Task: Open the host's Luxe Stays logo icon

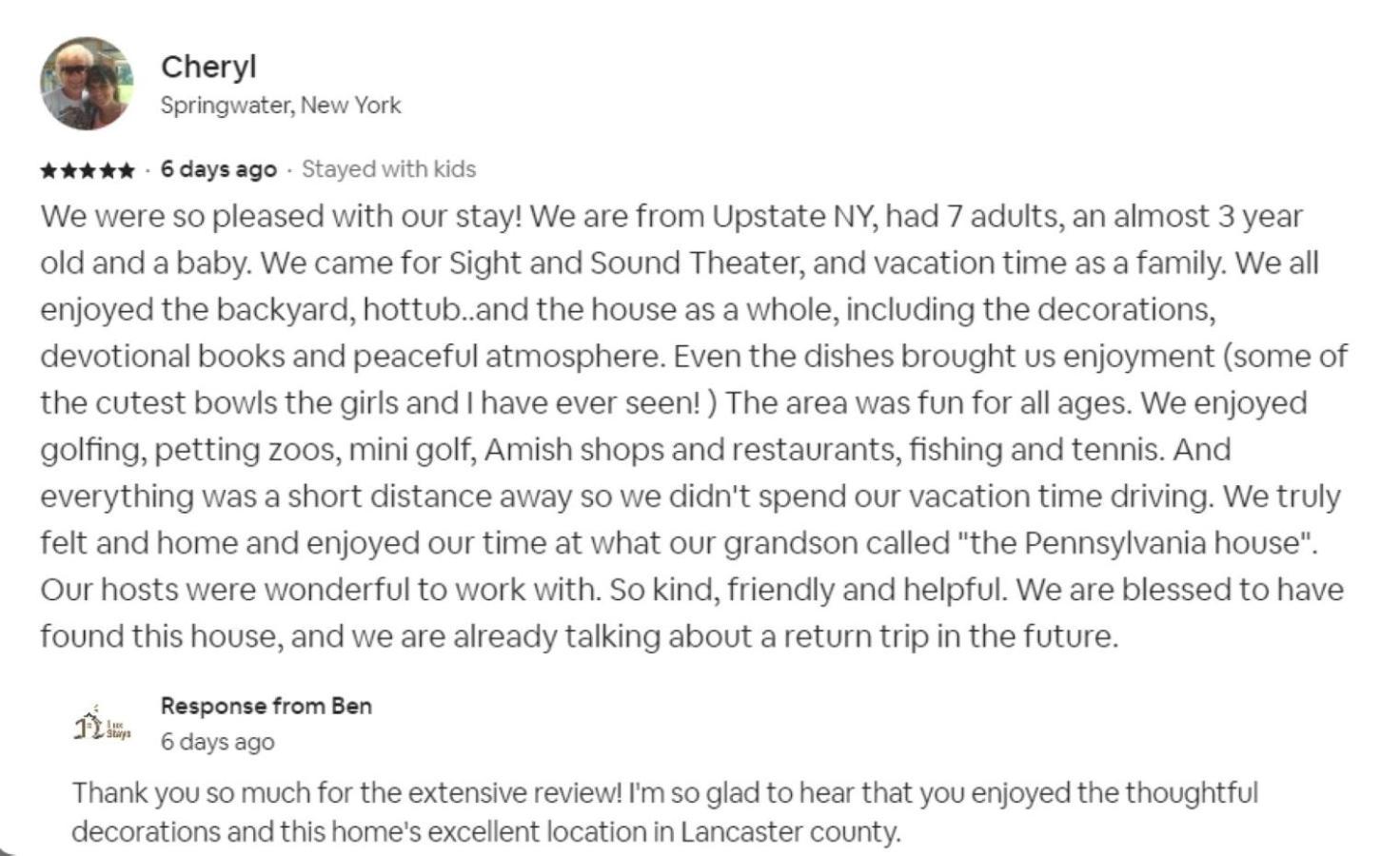Action: coord(103,727)
